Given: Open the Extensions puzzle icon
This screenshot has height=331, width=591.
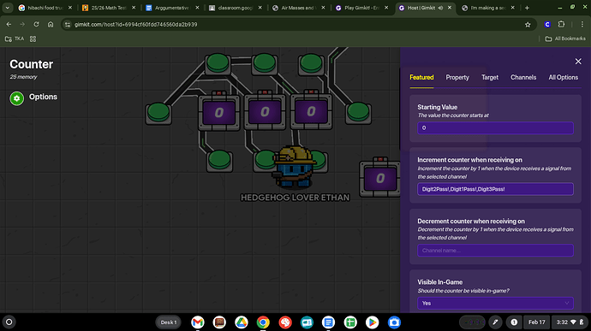Looking at the screenshot, I should [x=561, y=25].
